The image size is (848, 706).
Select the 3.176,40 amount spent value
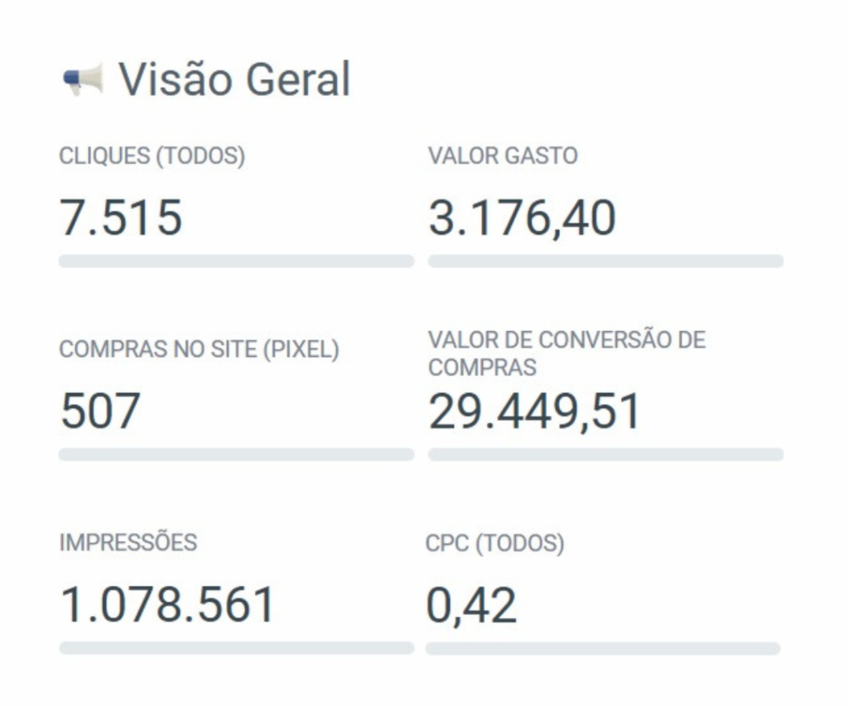coord(522,218)
